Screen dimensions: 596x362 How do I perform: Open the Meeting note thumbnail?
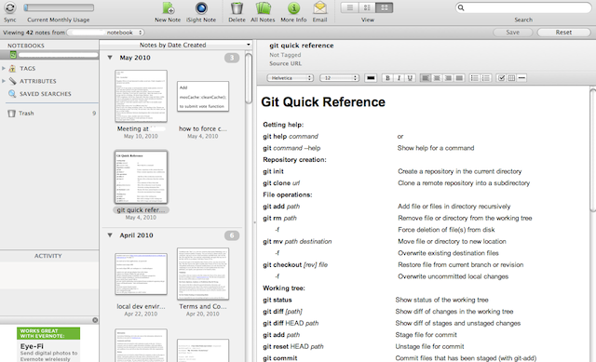tap(141, 96)
